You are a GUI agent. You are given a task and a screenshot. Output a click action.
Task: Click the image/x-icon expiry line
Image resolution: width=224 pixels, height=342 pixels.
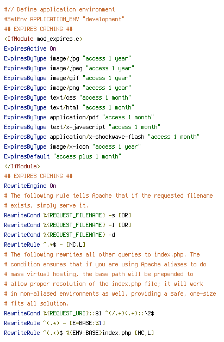(x=72, y=146)
